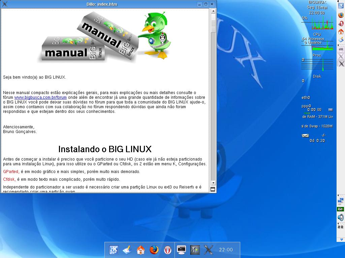Open the K menu in the bottom dock
The width and height of the screenshot is (345, 258).
click(x=114, y=250)
